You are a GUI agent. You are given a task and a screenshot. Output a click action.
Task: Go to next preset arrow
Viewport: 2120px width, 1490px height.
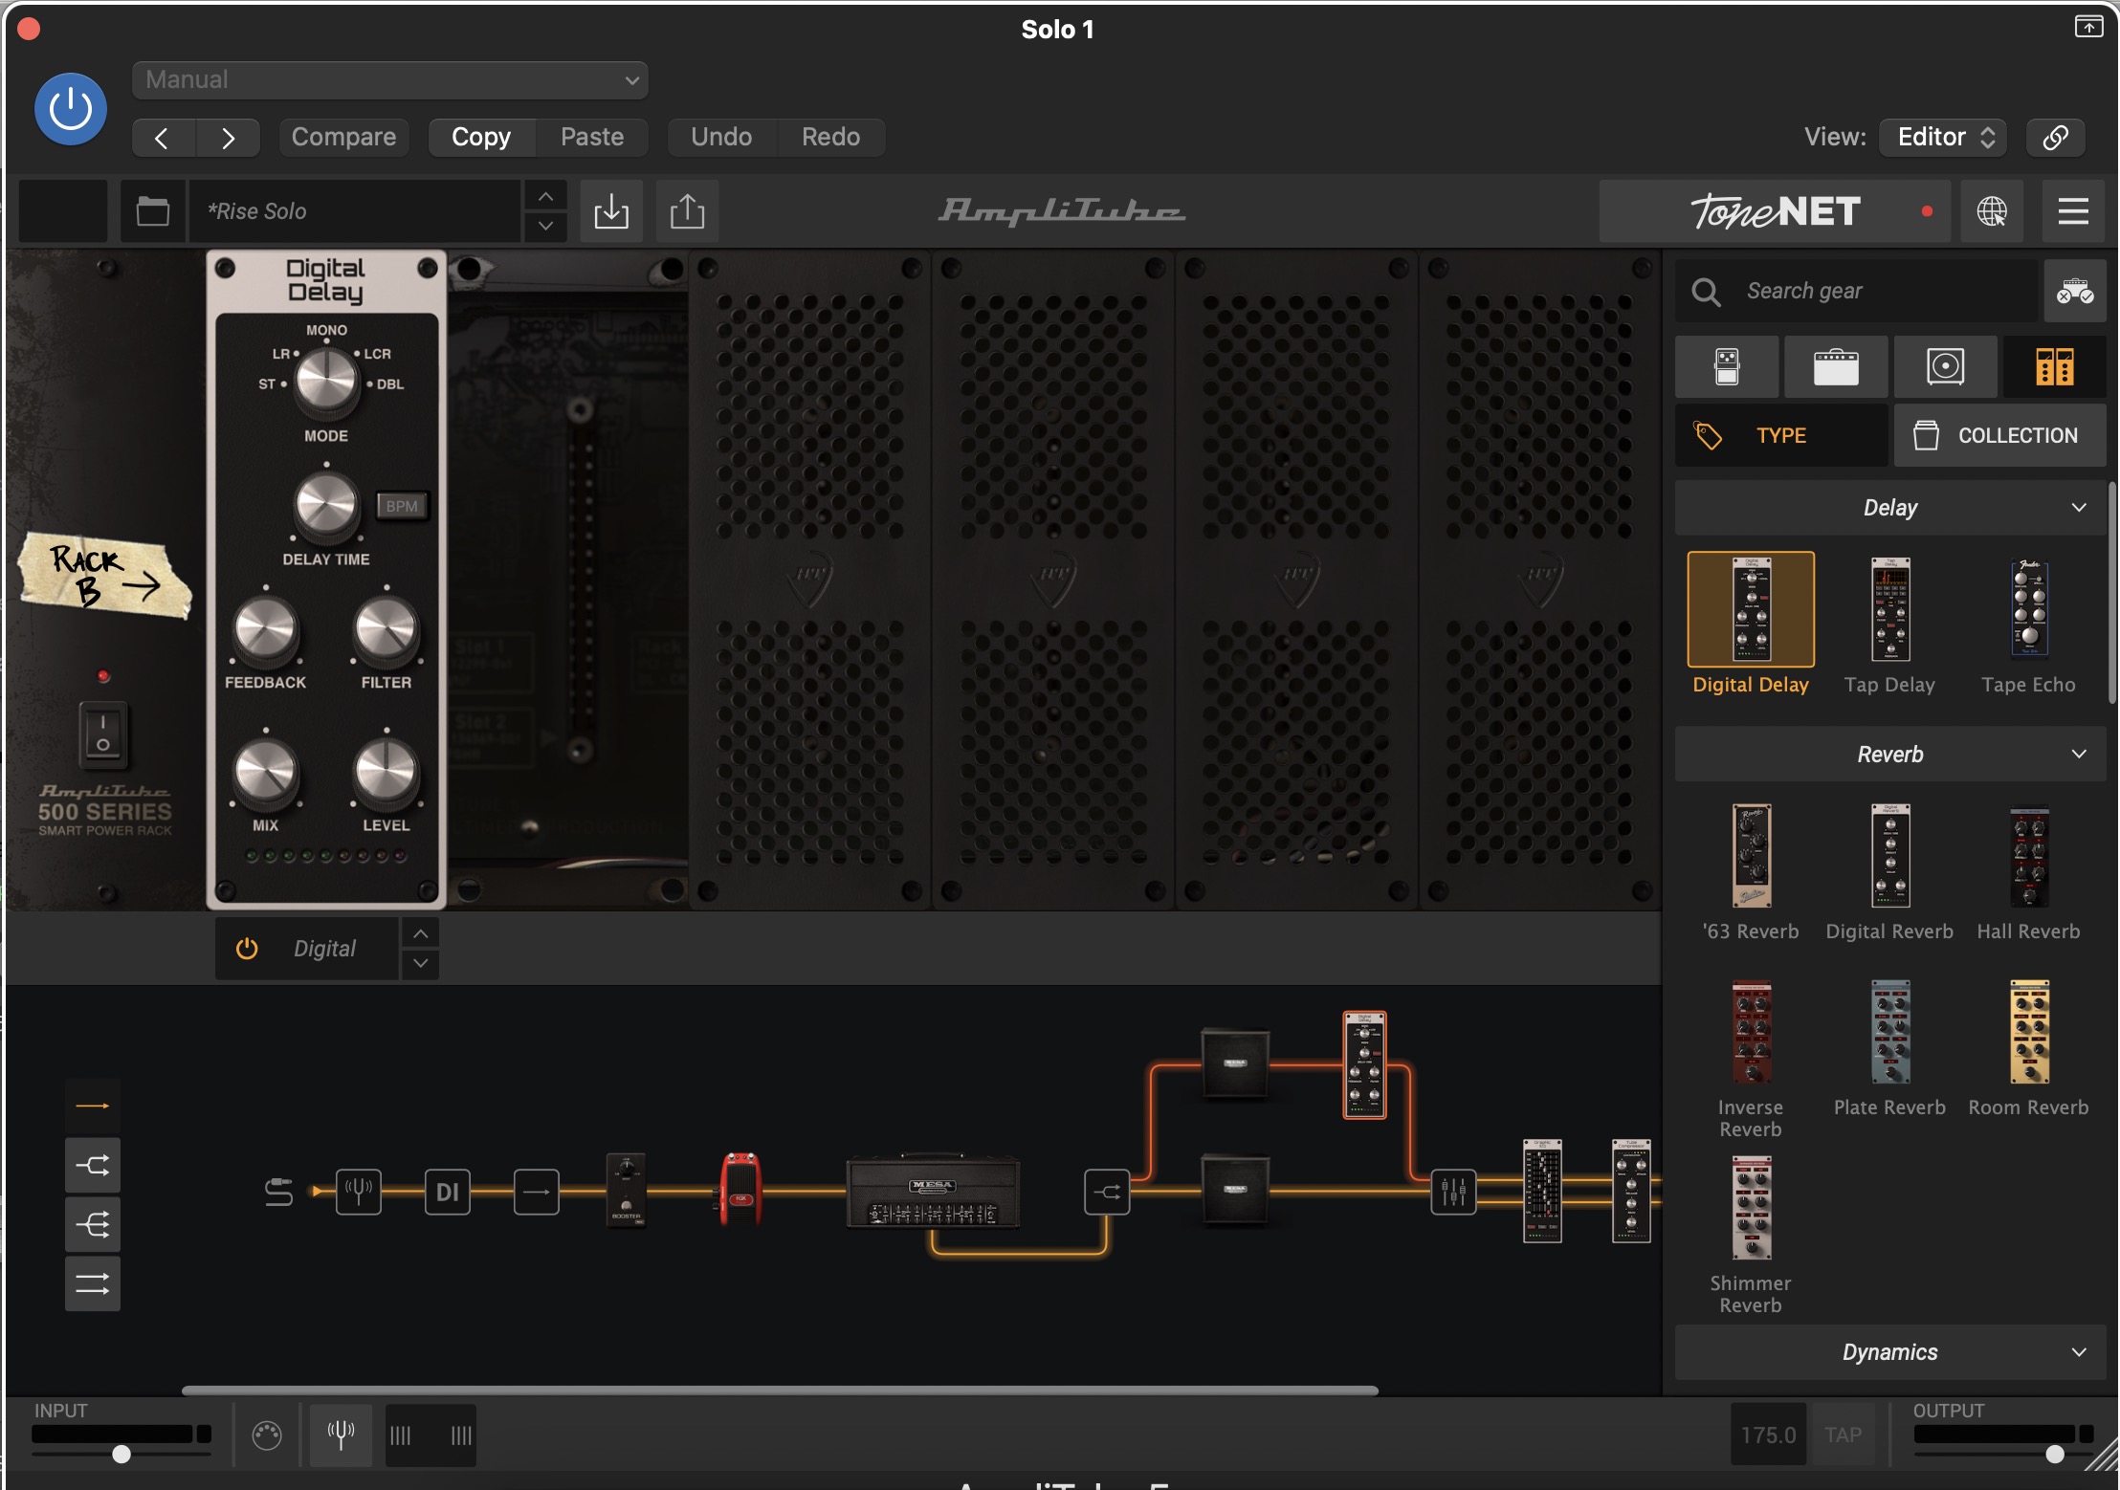point(228,138)
